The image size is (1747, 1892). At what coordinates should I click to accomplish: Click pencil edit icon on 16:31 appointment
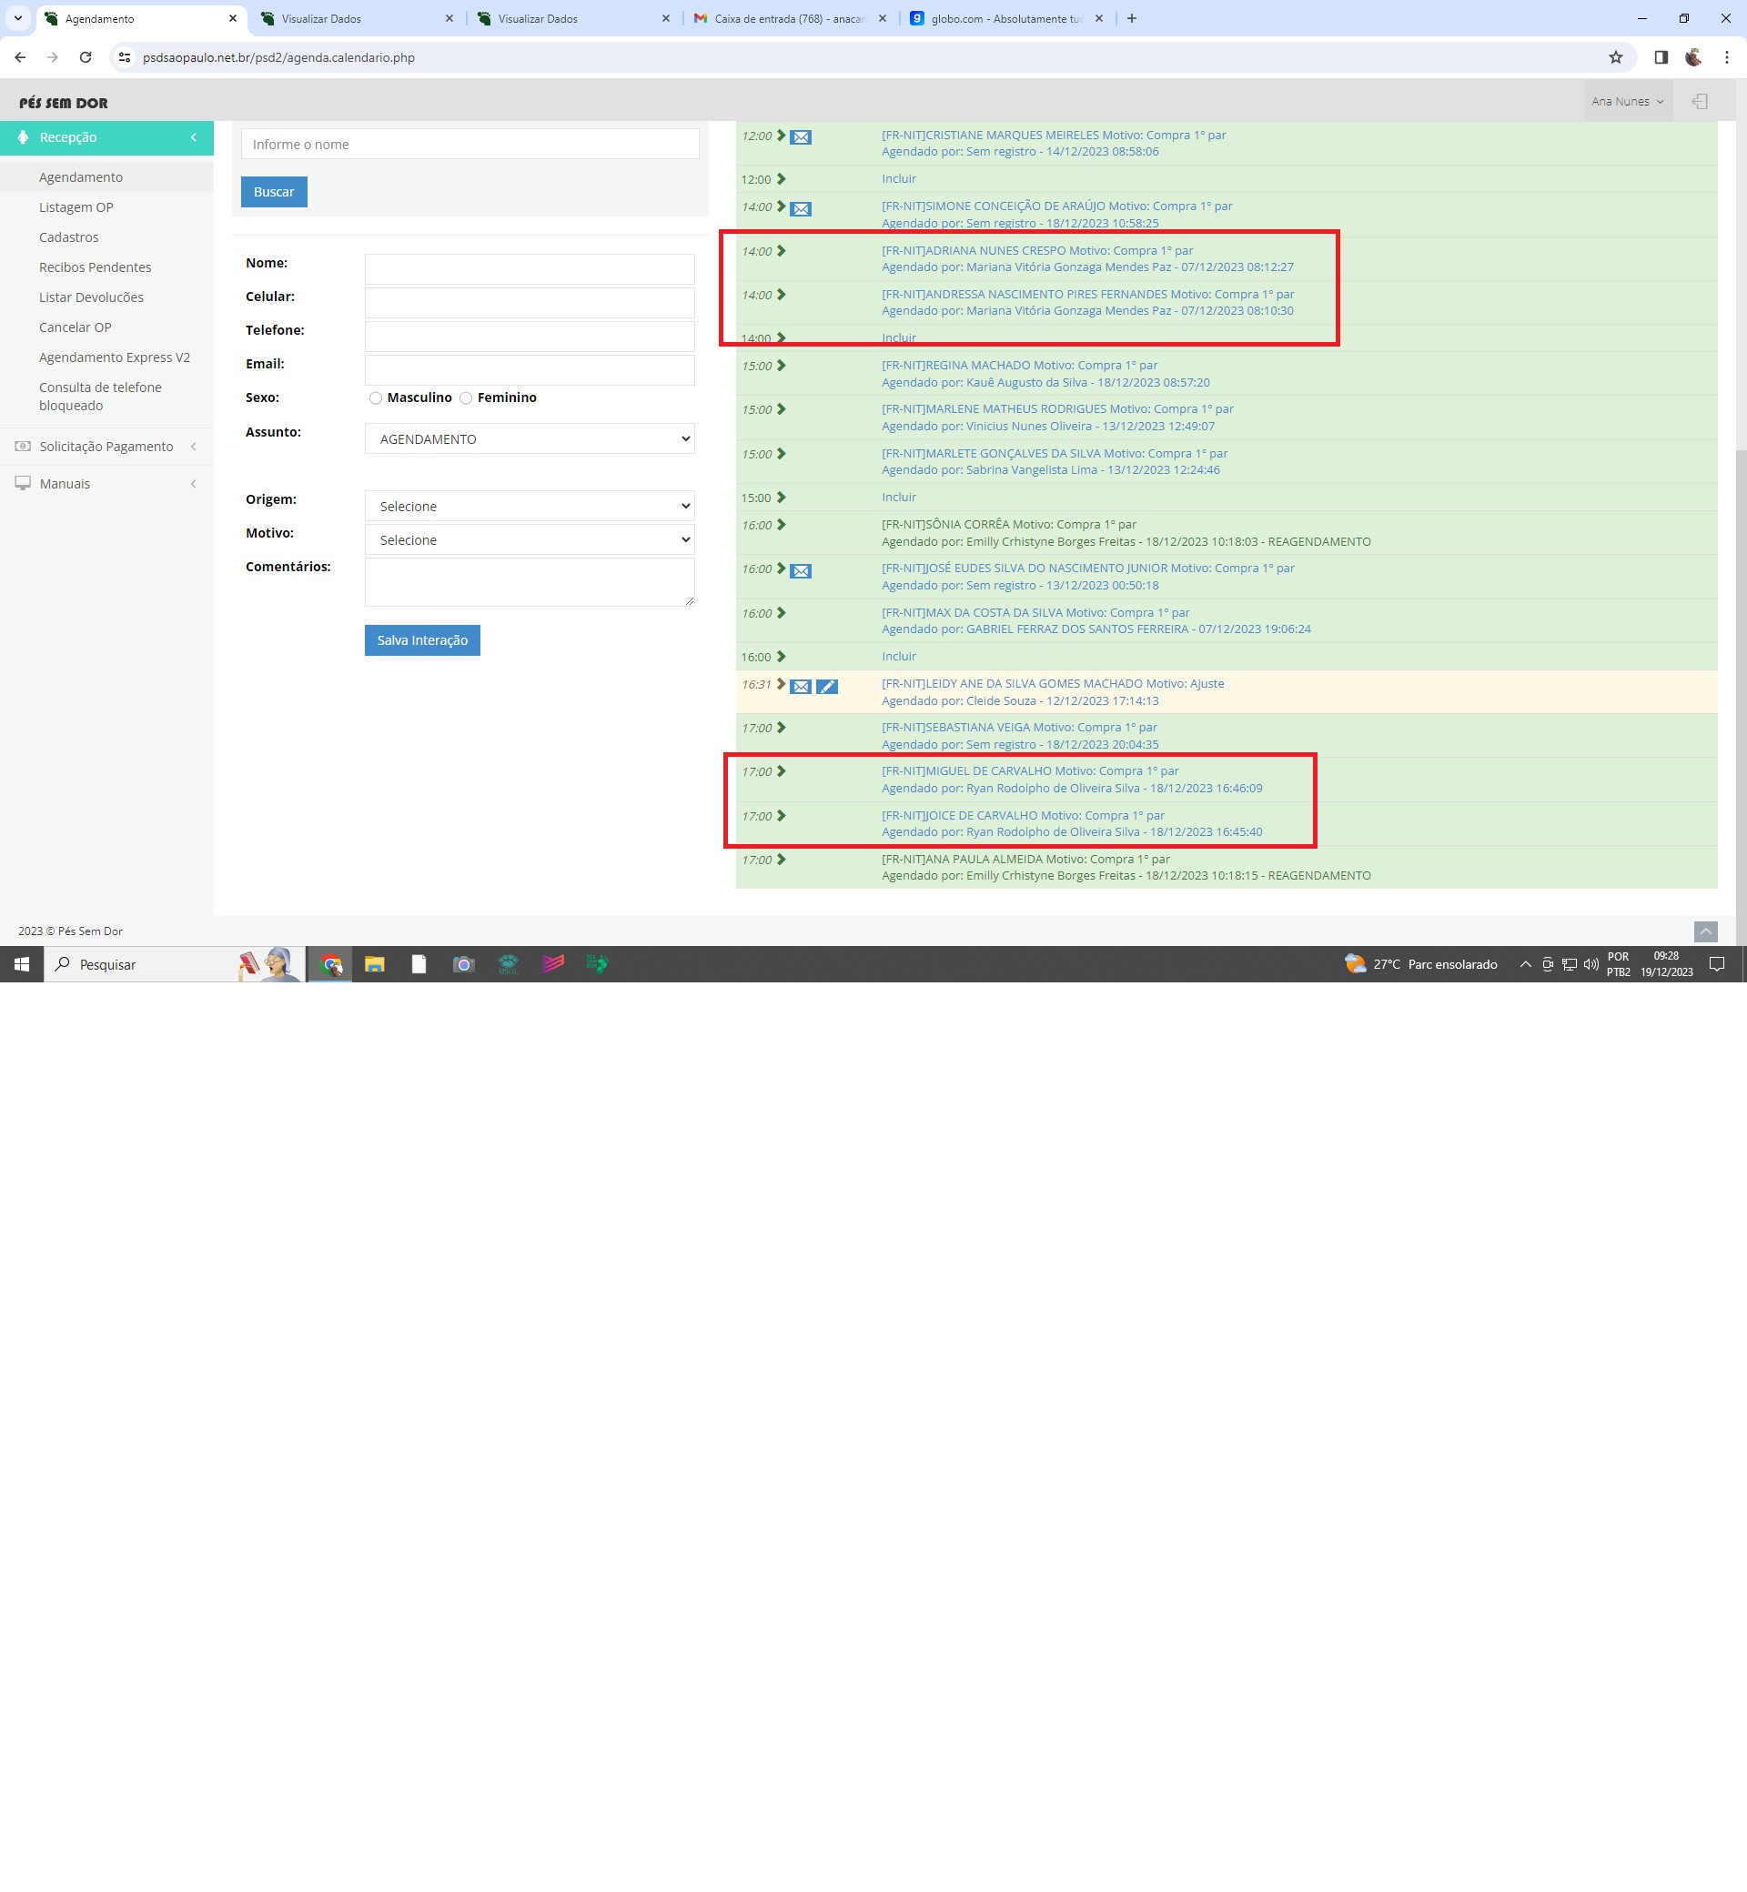pyautogui.click(x=826, y=687)
